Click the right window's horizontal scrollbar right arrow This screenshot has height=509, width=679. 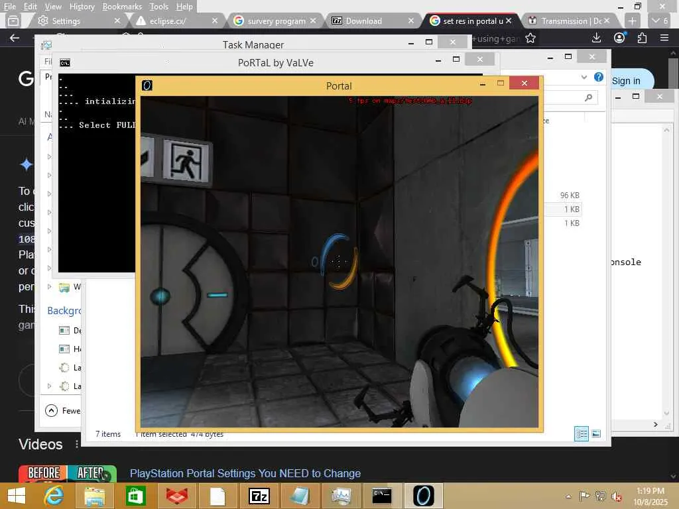pos(656,425)
